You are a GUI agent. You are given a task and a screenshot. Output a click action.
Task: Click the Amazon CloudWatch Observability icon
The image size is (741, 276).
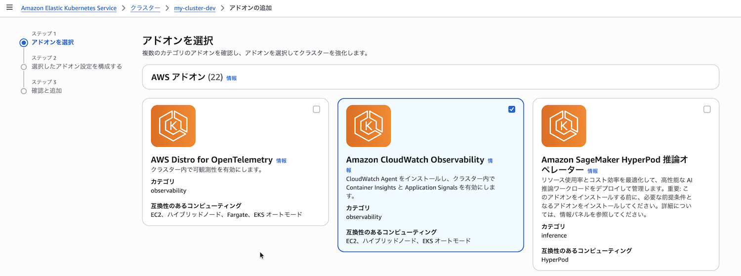point(368,126)
